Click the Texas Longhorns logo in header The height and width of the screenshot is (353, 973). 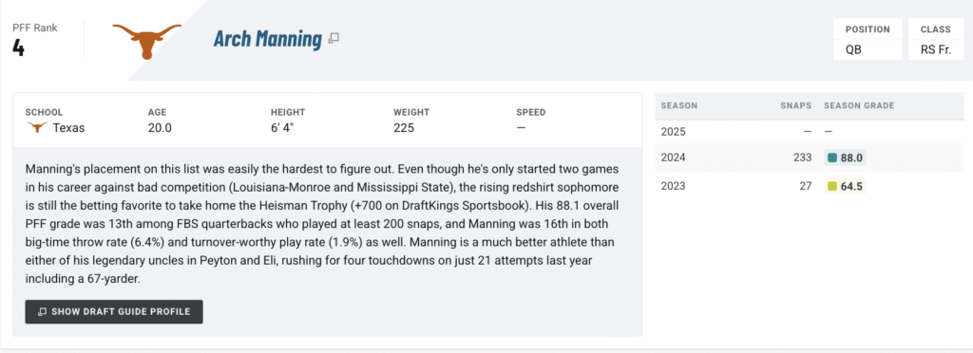click(147, 40)
